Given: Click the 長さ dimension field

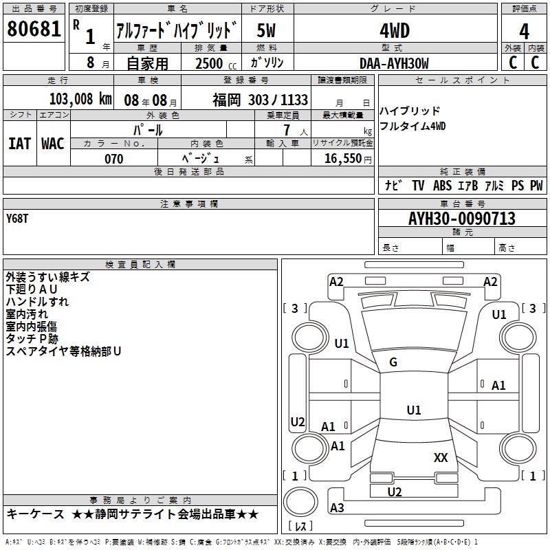Looking at the screenshot, I should coord(410,247).
